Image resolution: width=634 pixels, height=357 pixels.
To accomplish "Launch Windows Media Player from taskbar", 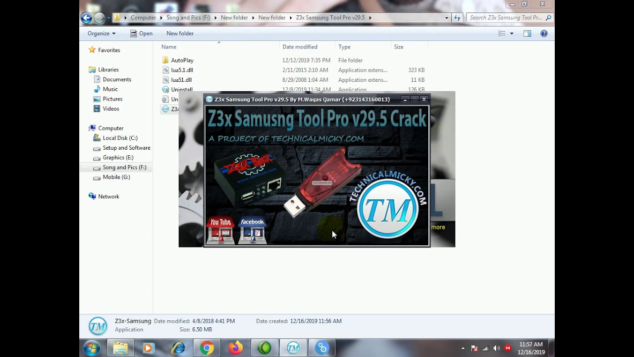I will (x=148, y=348).
